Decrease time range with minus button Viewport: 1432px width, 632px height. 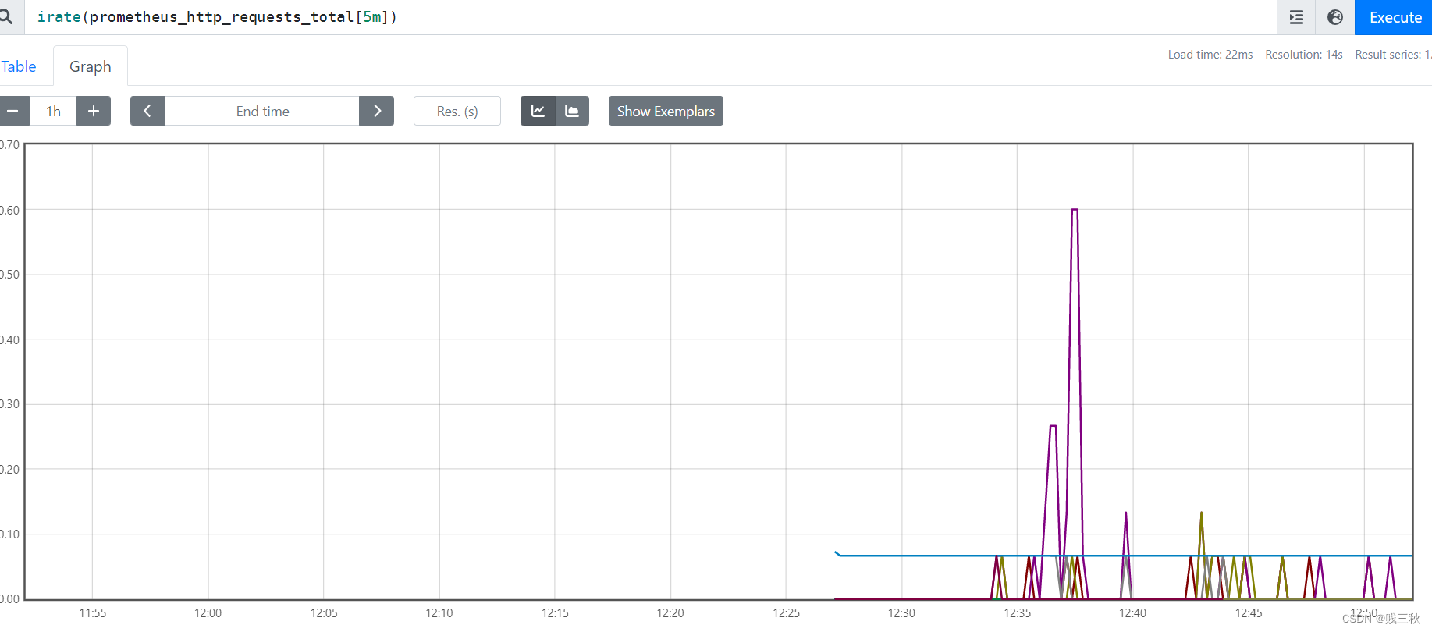13,111
